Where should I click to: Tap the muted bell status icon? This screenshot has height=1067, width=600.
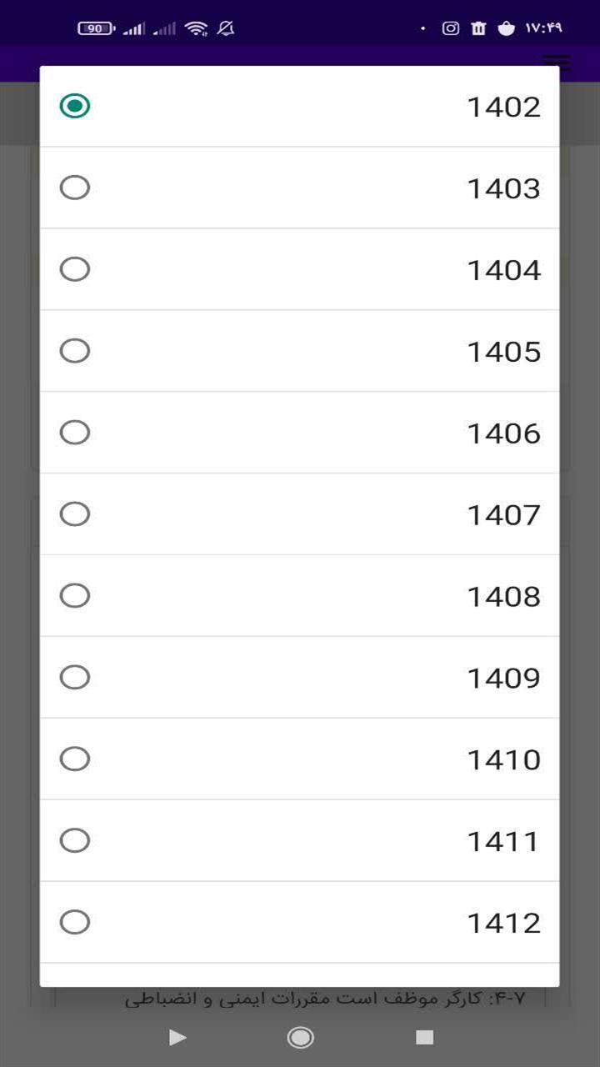225,28
